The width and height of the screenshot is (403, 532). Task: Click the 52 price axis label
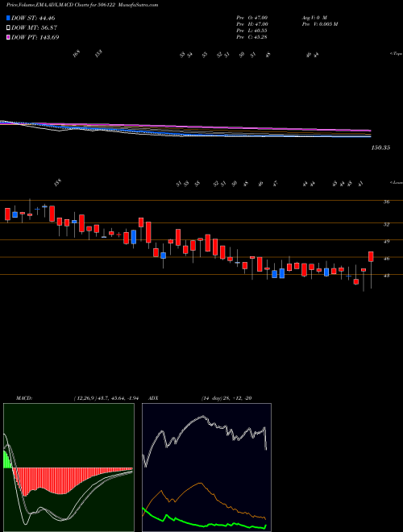pos(386,224)
